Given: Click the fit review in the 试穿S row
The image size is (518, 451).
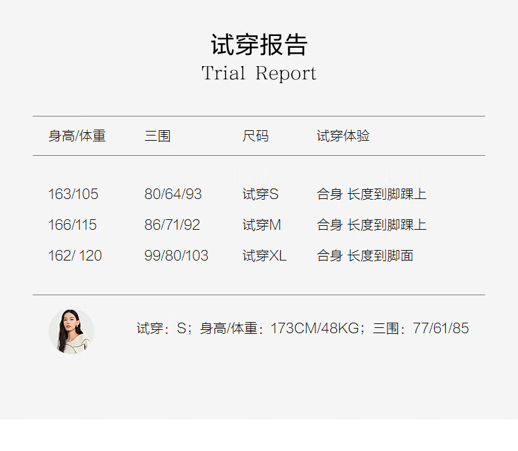Looking at the screenshot, I should click(372, 194).
